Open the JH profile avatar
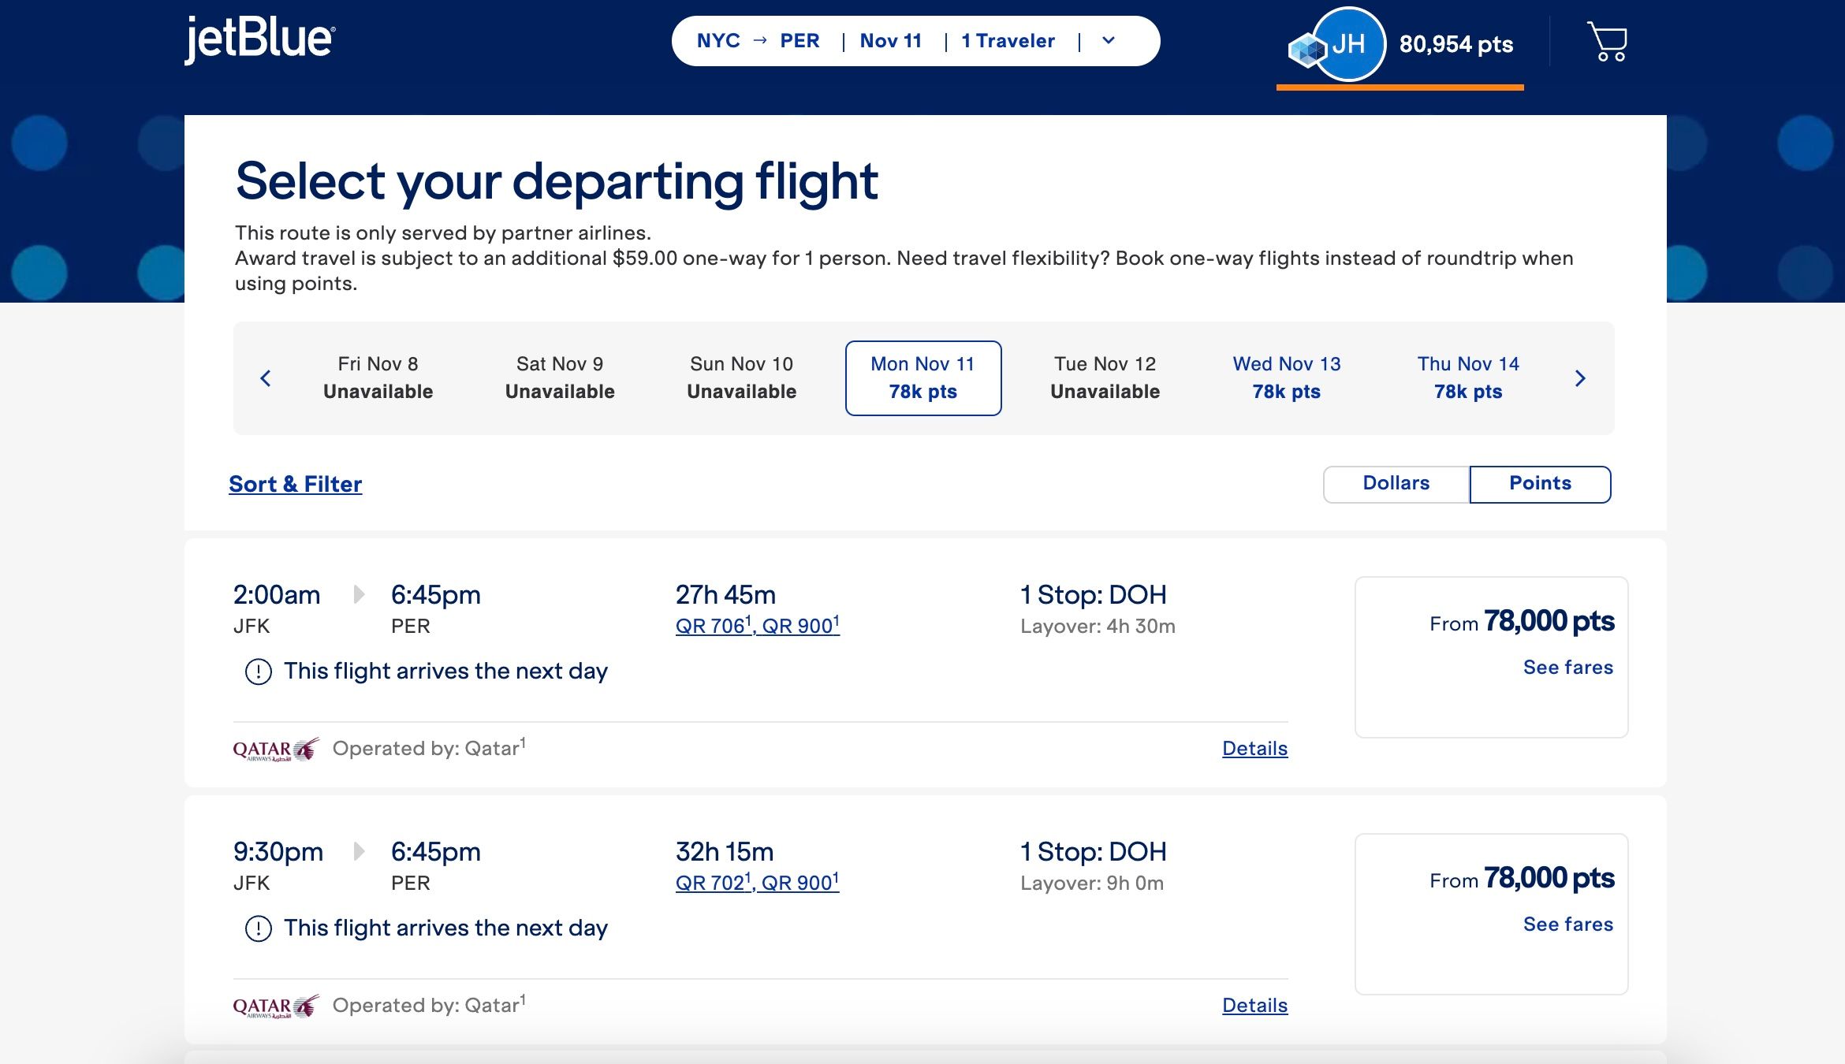This screenshot has height=1064, width=1845. tap(1349, 44)
